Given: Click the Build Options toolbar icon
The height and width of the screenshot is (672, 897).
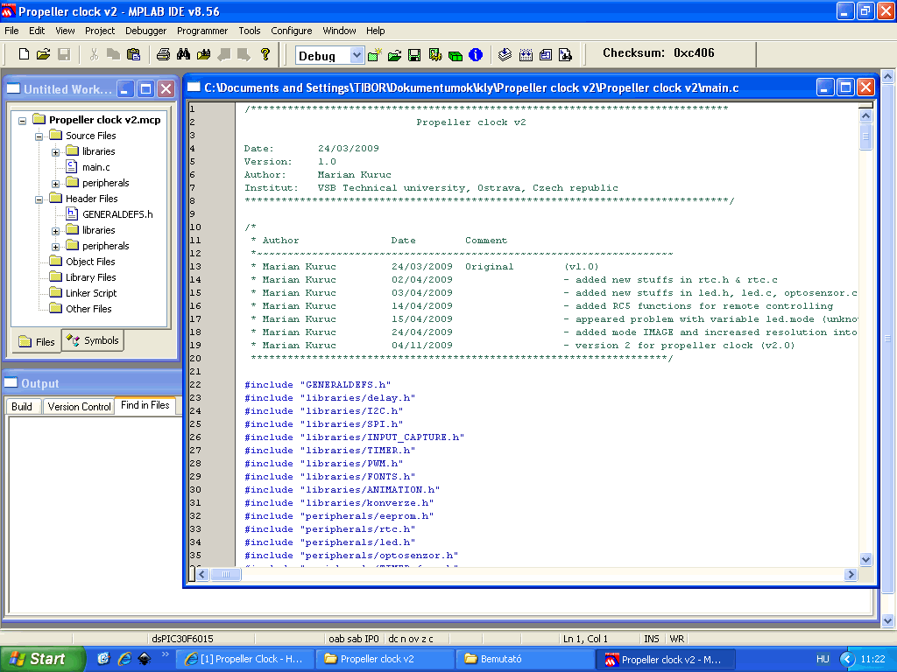Looking at the screenshot, I should coord(435,55).
